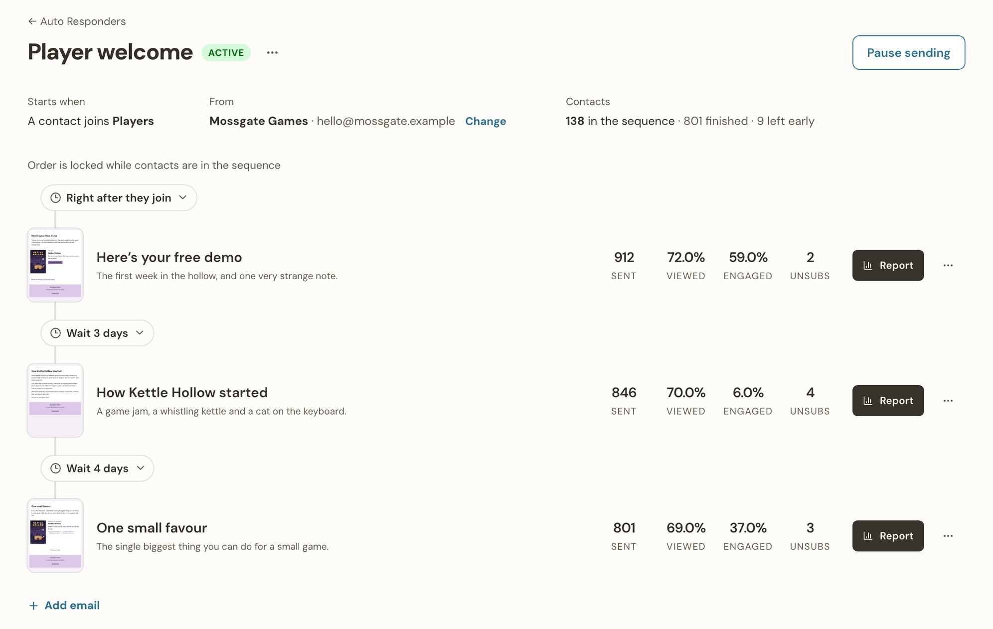Click the 2 UNSUBS stat

click(810, 265)
